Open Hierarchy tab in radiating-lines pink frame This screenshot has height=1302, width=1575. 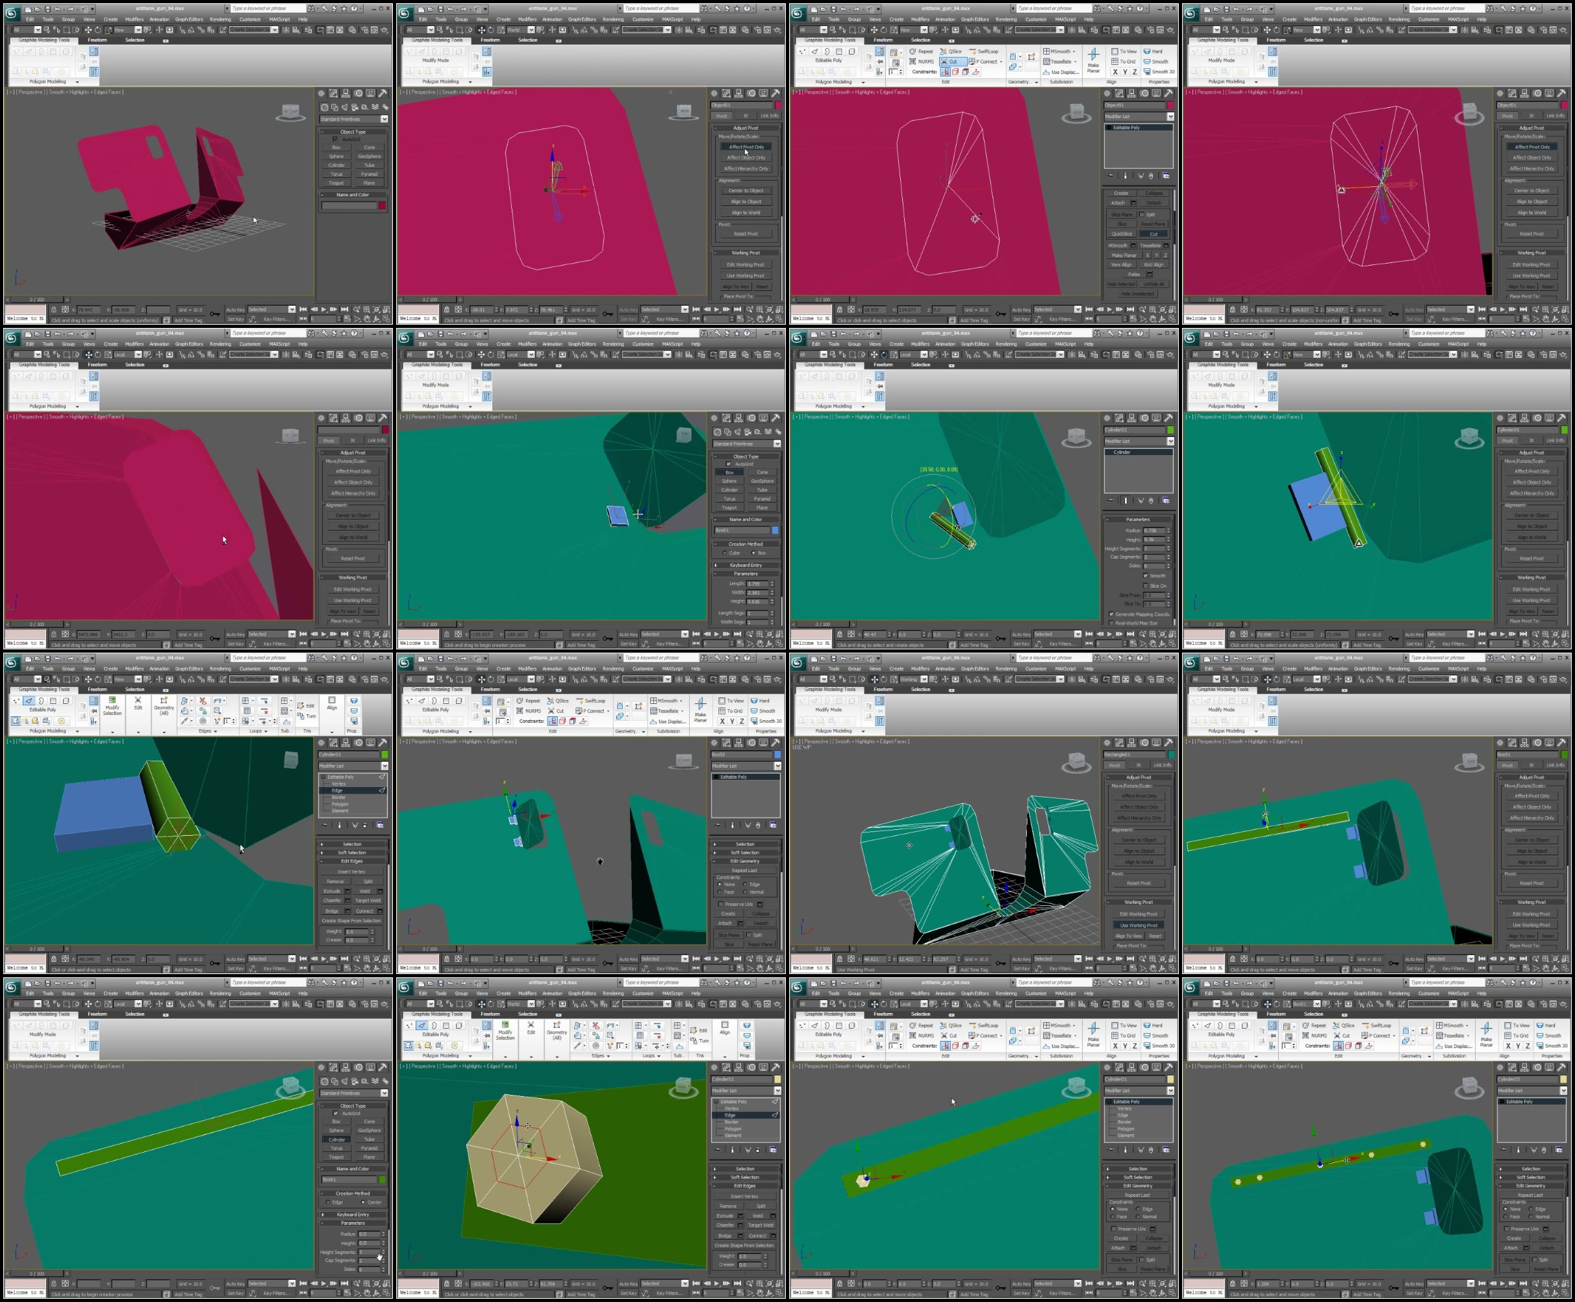(x=1525, y=94)
